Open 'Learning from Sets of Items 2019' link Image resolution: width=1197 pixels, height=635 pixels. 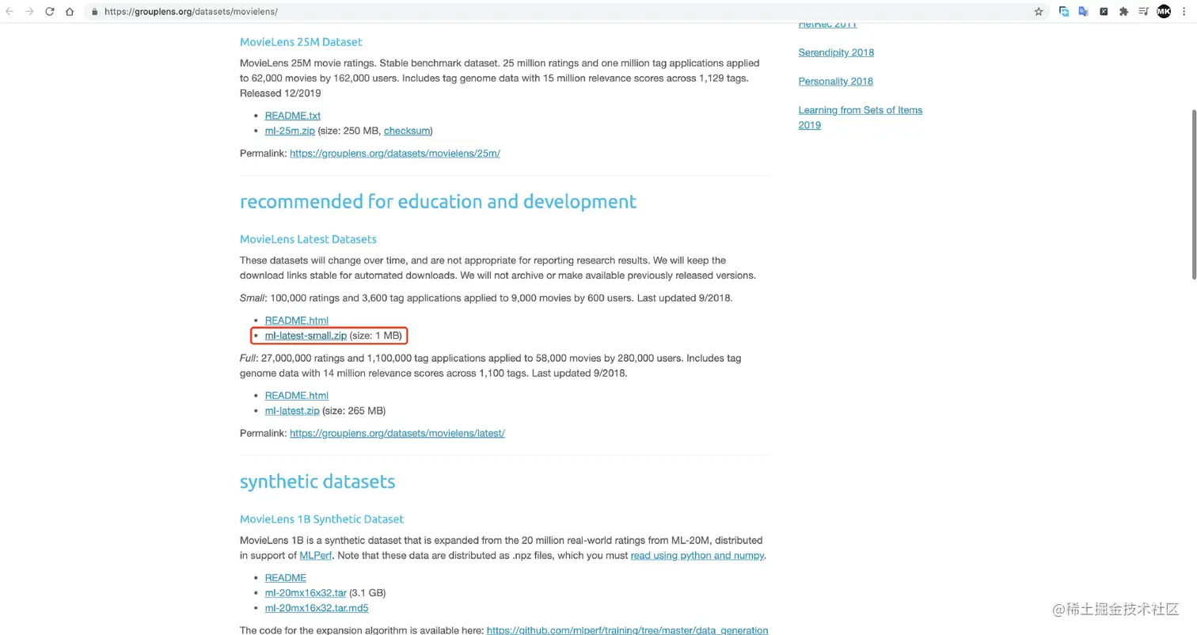861,117
